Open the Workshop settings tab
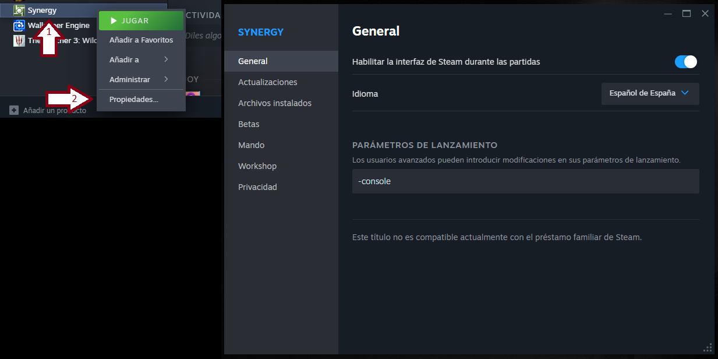This screenshot has width=718, height=359. coord(257,166)
